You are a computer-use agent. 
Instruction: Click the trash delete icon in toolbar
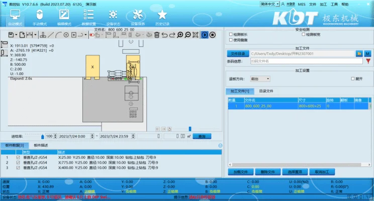click(x=157, y=35)
